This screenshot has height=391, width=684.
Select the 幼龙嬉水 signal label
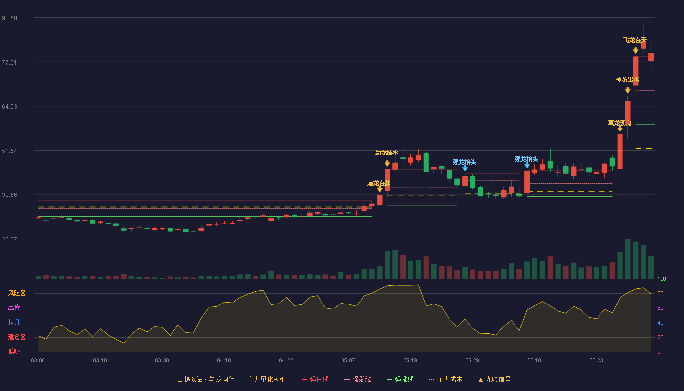(x=387, y=152)
